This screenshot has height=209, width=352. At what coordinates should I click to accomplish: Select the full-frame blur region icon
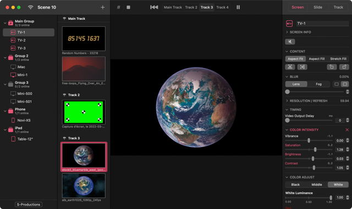pyautogui.click(x=345, y=84)
